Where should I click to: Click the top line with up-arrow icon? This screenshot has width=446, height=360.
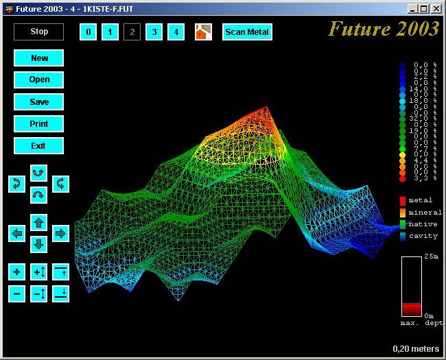tap(60, 272)
